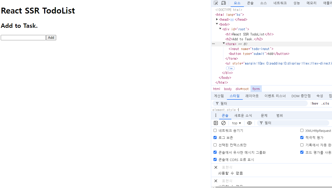
Task: Select html in the breadcrumb bar
Action: click(217, 89)
